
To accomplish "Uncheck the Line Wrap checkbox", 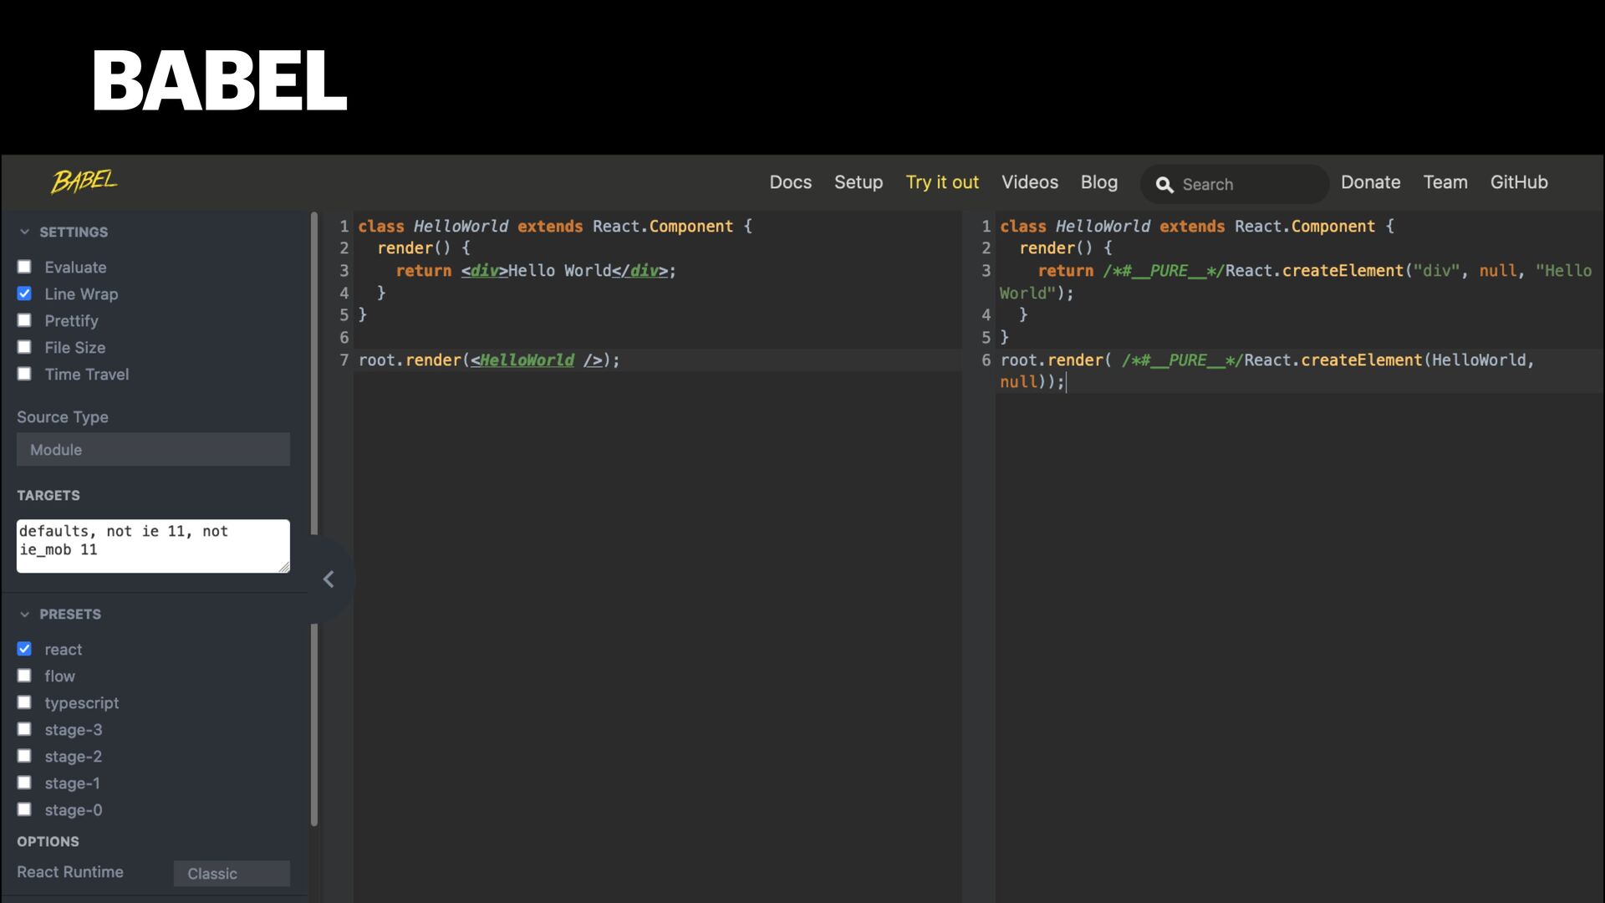I will click(x=24, y=293).
